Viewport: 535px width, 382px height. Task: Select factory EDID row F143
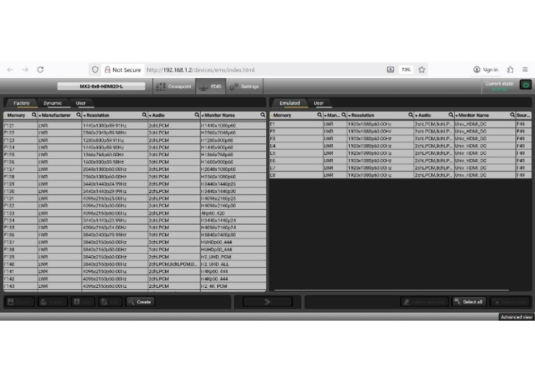point(134,286)
